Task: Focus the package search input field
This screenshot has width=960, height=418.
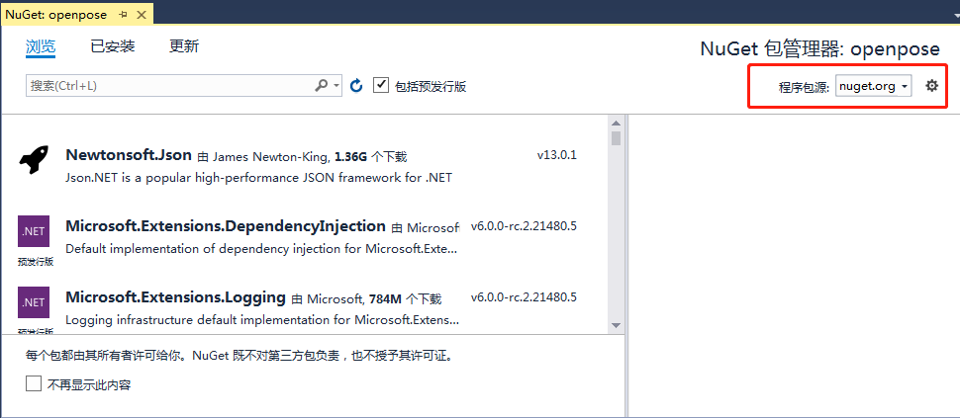Action: 168,86
